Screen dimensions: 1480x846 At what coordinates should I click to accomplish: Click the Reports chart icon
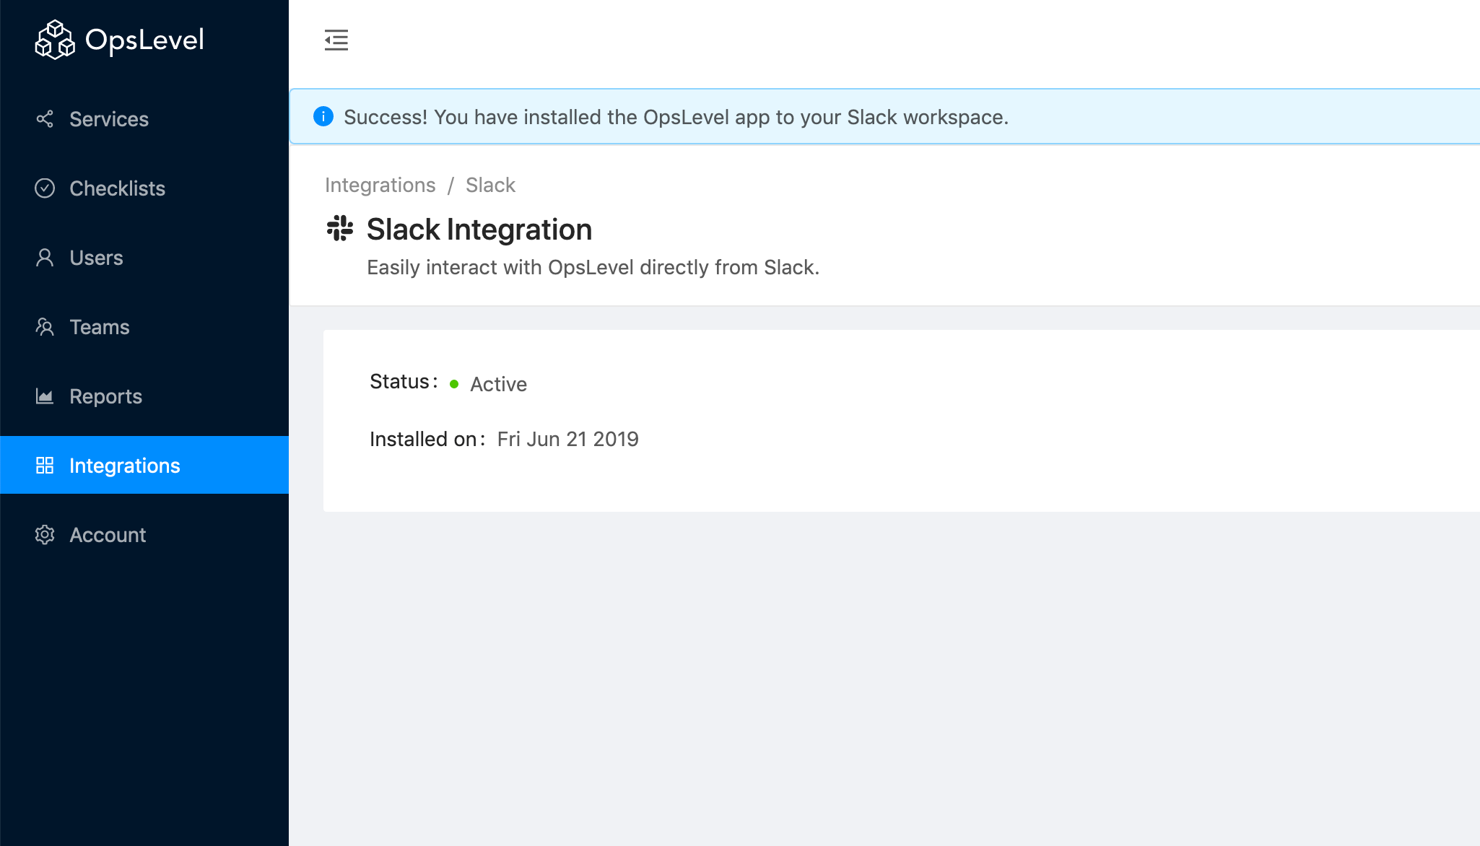click(x=45, y=396)
